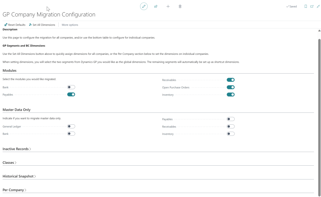
Task: Expand the Classes section
Action: pos(9,163)
